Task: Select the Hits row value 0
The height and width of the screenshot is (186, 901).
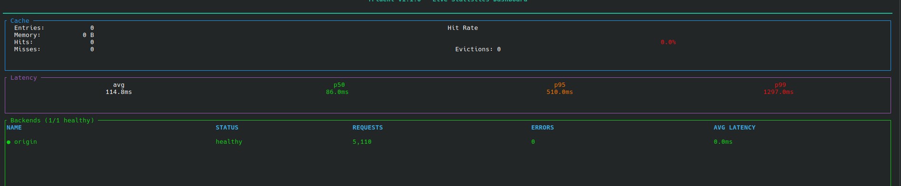Action: point(92,42)
